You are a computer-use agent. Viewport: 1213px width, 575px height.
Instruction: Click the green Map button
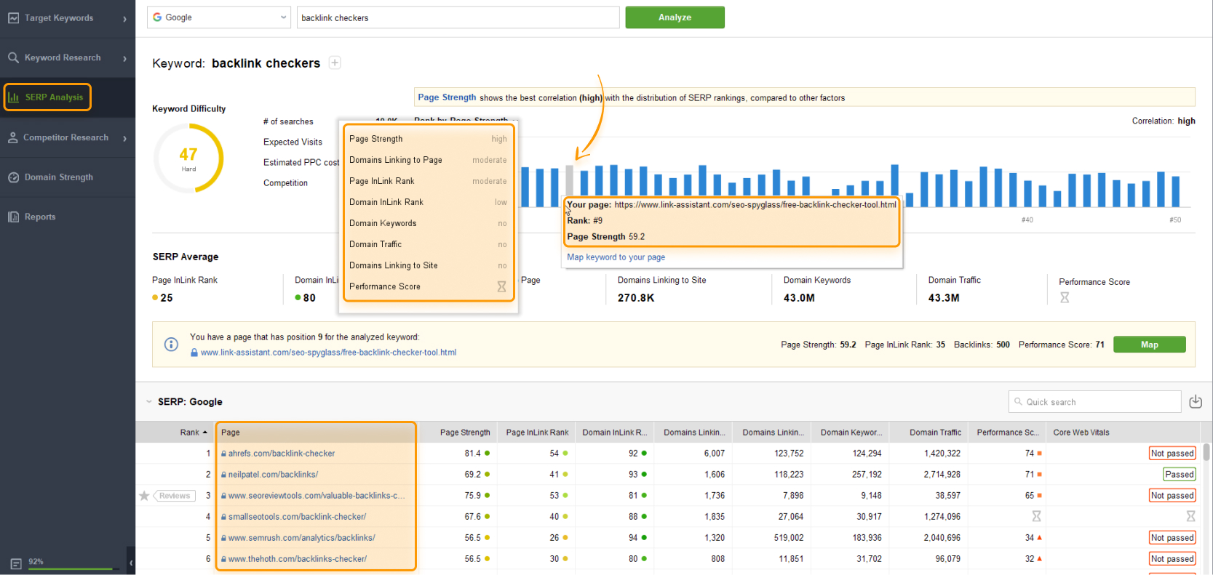pos(1149,345)
